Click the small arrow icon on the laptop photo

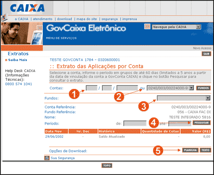click(x=39, y=28)
